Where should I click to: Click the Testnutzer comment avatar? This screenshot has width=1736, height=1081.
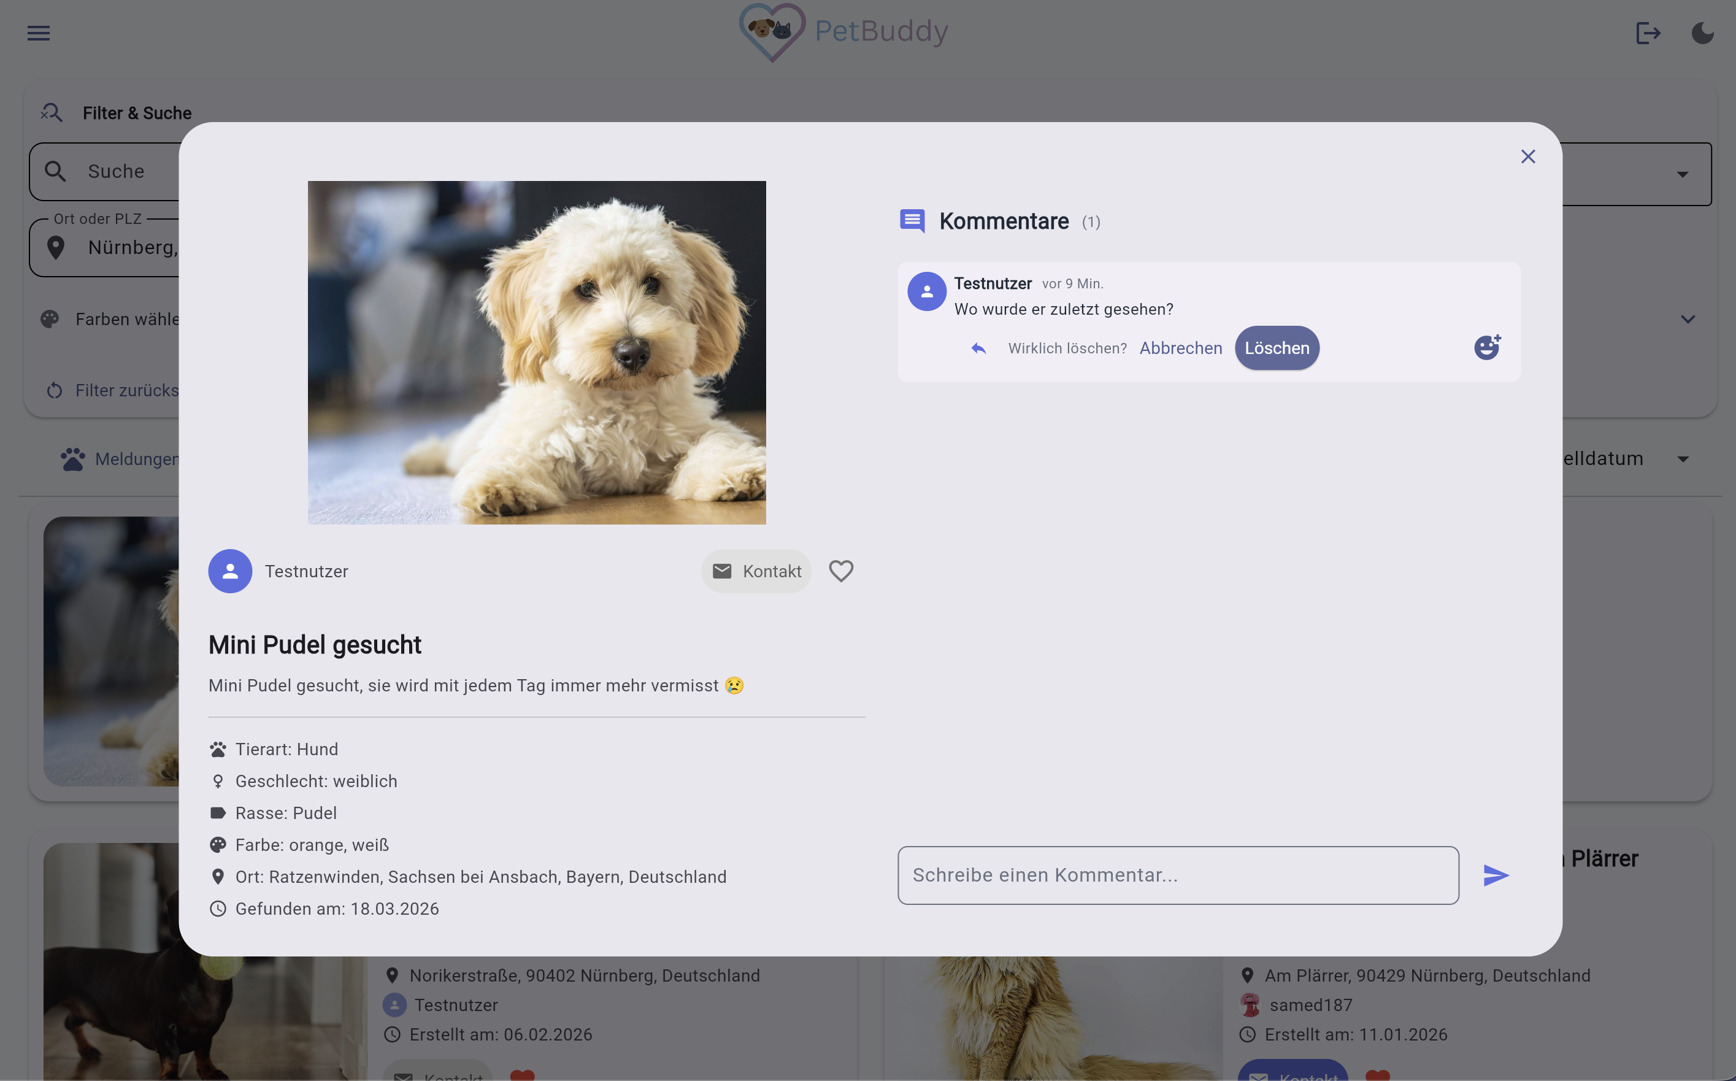pos(927,291)
